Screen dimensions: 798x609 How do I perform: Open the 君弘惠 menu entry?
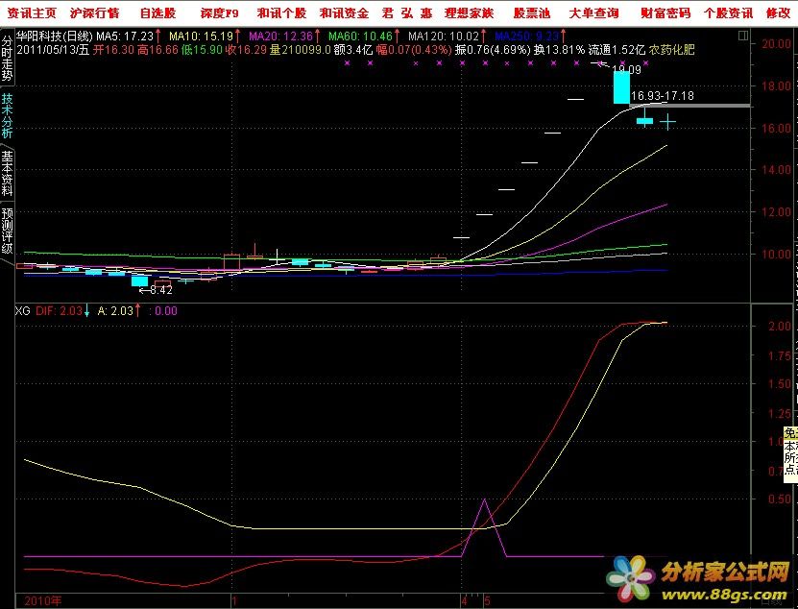(x=407, y=12)
